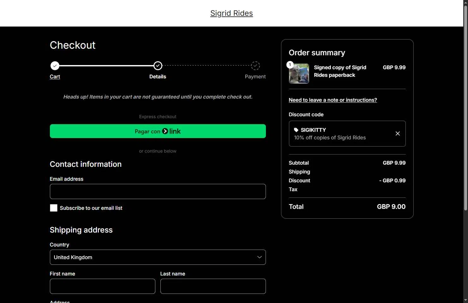Click the page vertical scrollbar thumb
This screenshot has height=303, width=468.
click(465, 108)
